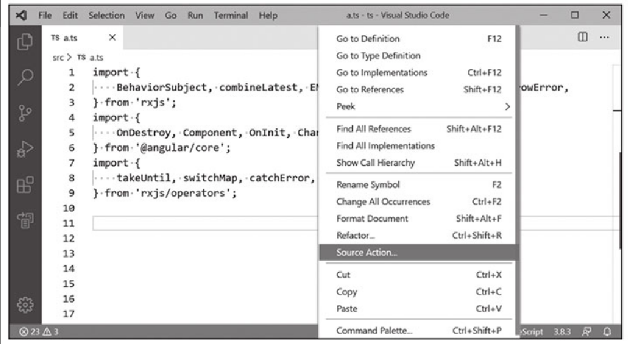Click takeUntil on line 8
Viewport: 628px width, 344px height.
click(144, 178)
